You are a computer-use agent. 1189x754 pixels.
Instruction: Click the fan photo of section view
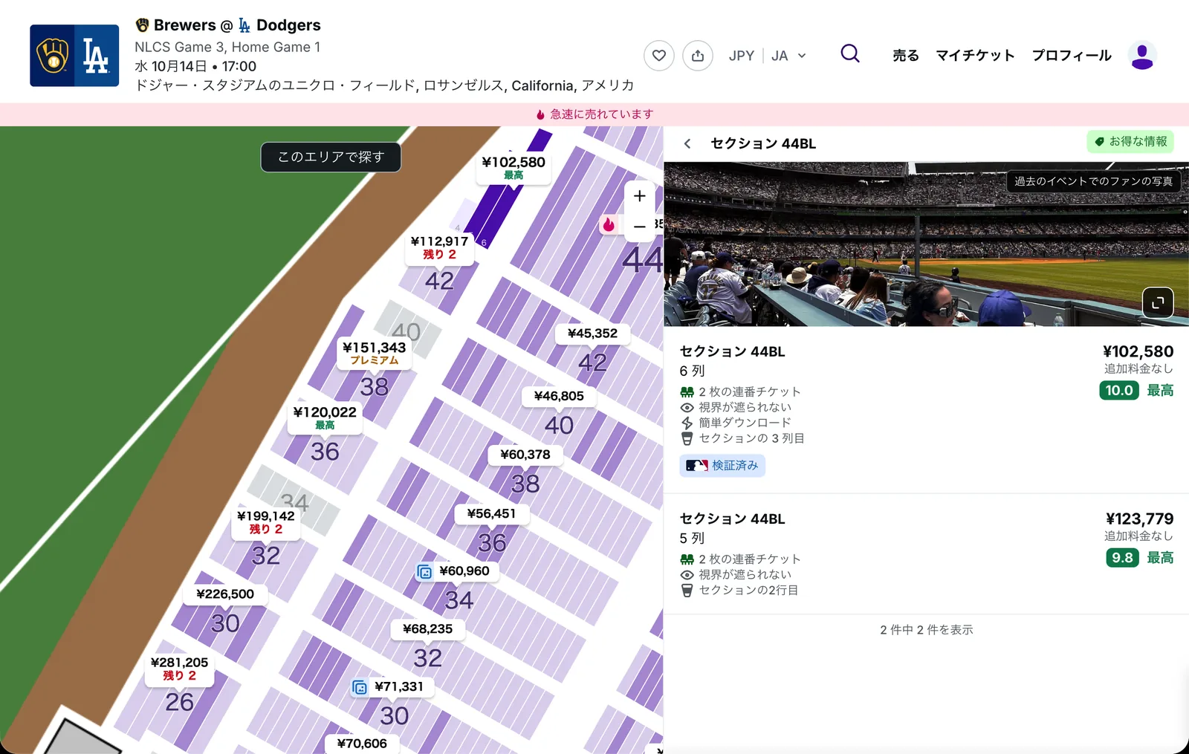click(927, 244)
